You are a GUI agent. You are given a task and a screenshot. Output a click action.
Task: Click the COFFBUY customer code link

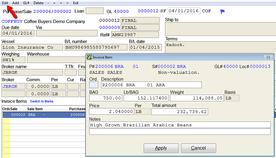[12, 22]
